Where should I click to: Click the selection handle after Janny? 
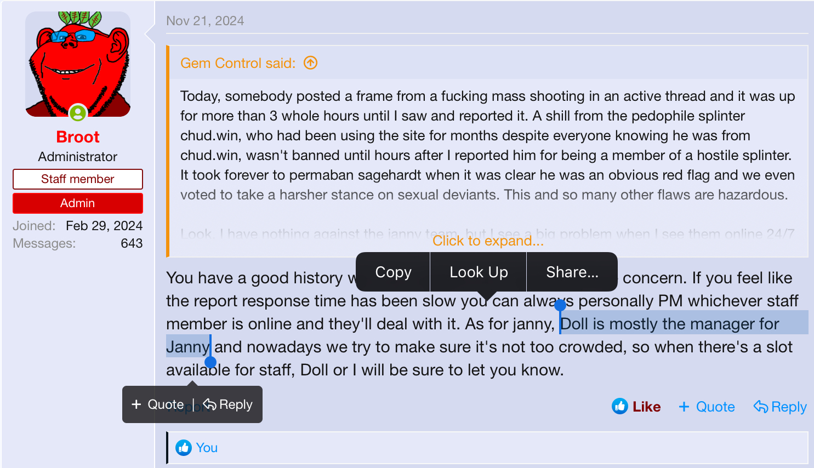(210, 362)
